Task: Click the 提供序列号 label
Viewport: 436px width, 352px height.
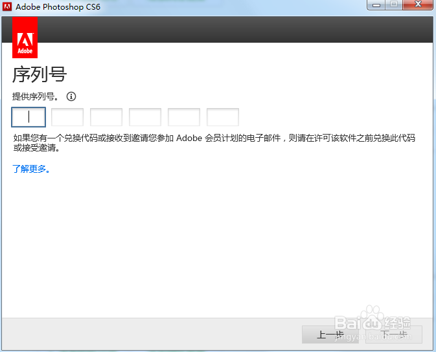Action: 36,96
